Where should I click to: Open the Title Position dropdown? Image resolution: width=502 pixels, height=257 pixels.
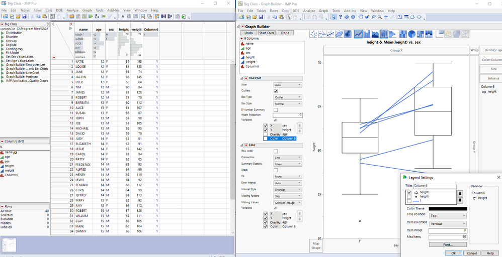[x=447, y=216]
